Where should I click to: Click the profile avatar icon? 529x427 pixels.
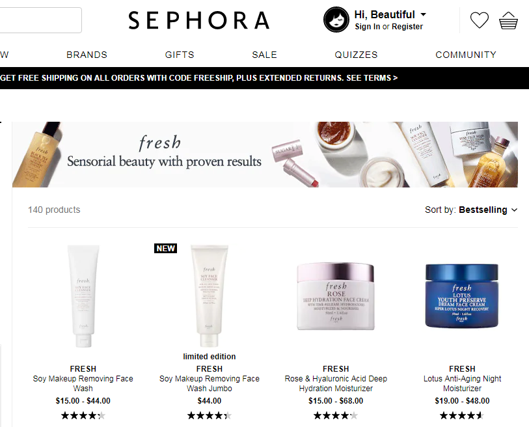click(x=336, y=20)
